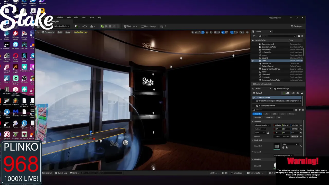Toggle visibility eye for Cube2
The height and width of the screenshot is (185, 329).
click(253, 61)
